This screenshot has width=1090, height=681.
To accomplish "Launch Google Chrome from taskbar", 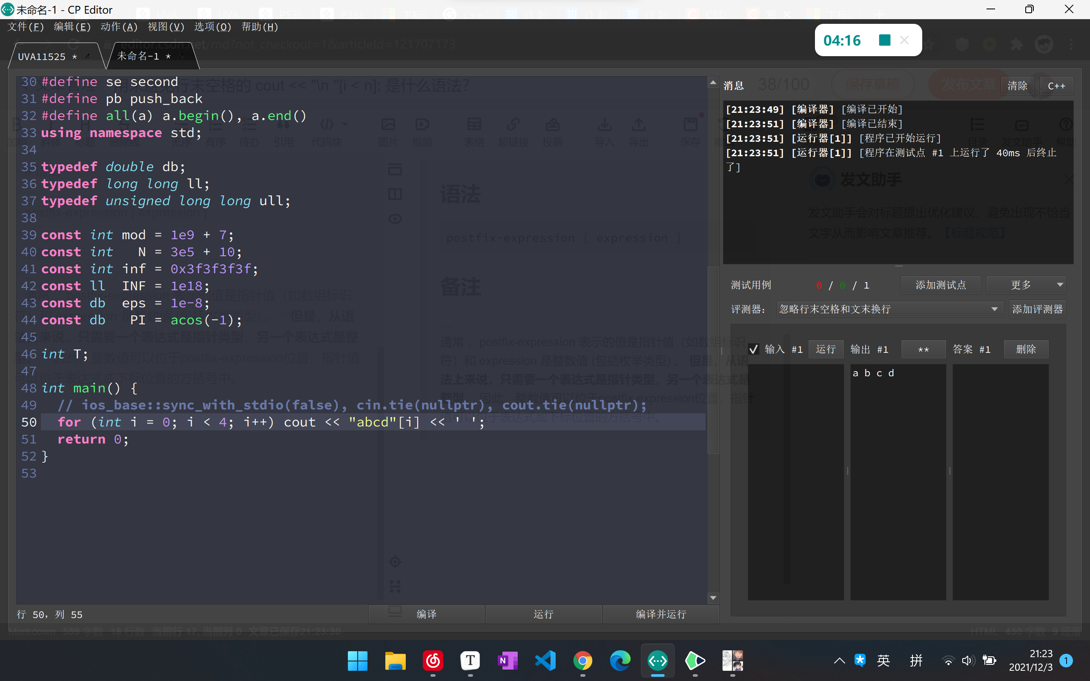I will 582,661.
